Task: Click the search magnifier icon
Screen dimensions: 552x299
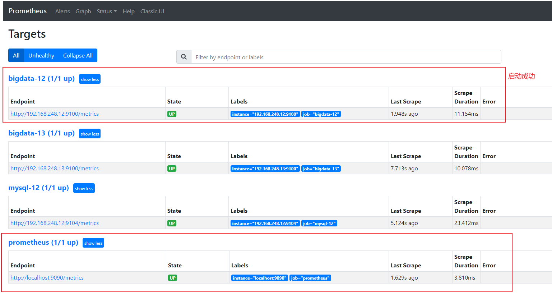Action: pyautogui.click(x=184, y=57)
